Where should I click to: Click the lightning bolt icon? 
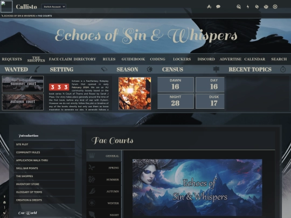tap(248, 6)
